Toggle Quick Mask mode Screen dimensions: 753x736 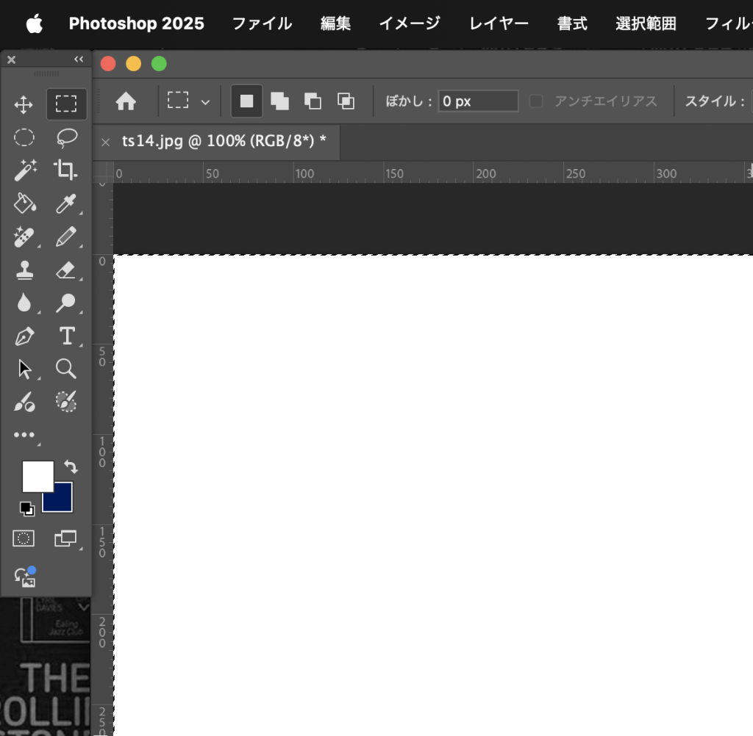[x=24, y=538]
